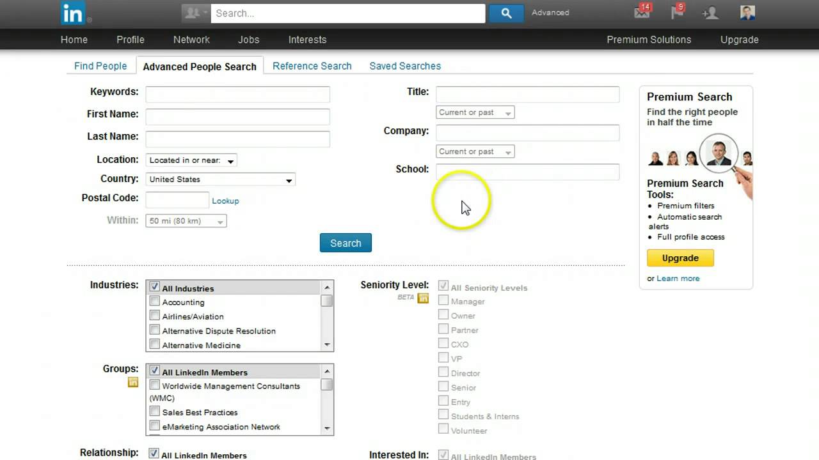
Task: Click Upgrade in the navigation bar
Action: click(x=740, y=40)
